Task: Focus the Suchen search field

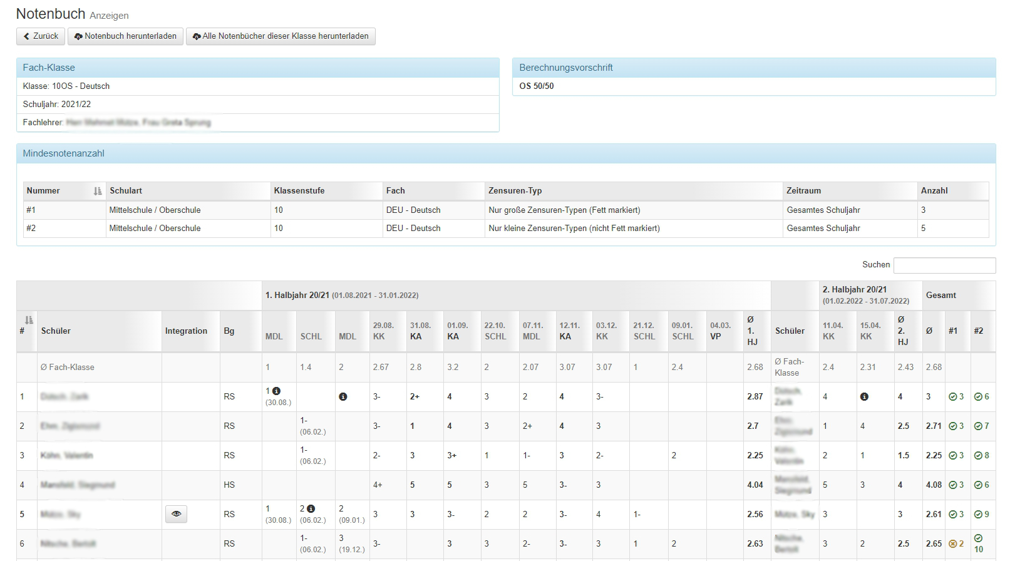Action: pyautogui.click(x=944, y=265)
